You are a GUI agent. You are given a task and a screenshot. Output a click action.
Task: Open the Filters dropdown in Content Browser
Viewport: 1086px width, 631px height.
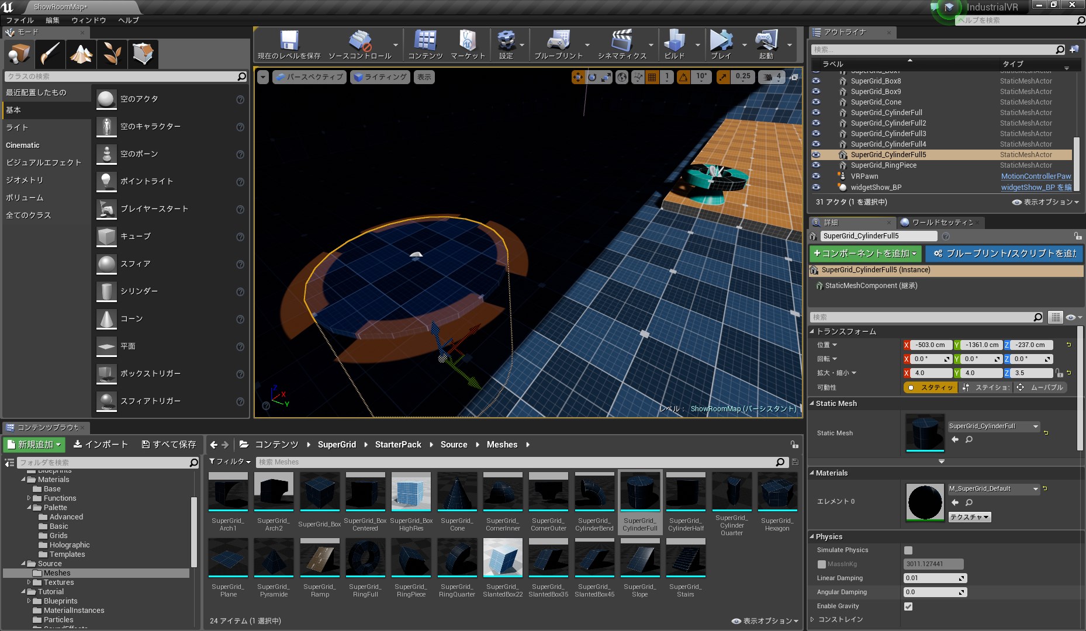pyautogui.click(x=230, y=462)
